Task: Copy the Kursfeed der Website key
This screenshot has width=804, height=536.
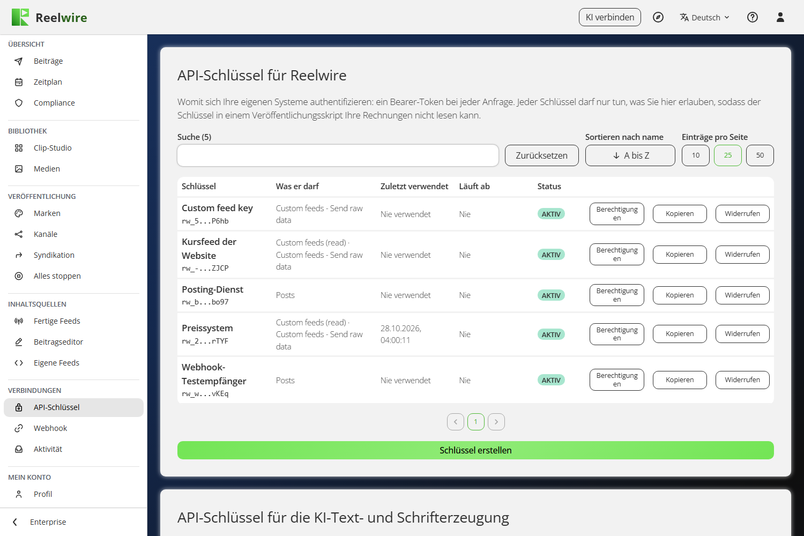Action: [x=680, y=255]
